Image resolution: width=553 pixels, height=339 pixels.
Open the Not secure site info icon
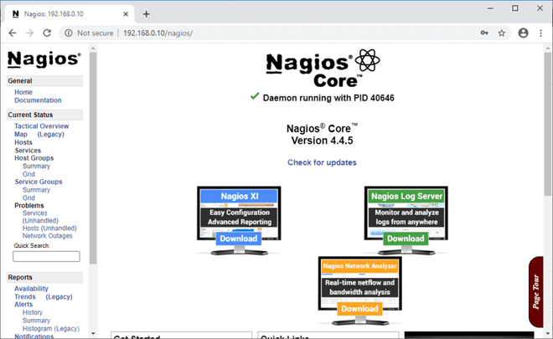click(69, 33)
